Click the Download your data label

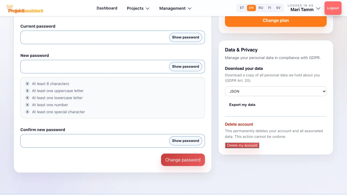point(244,69)
